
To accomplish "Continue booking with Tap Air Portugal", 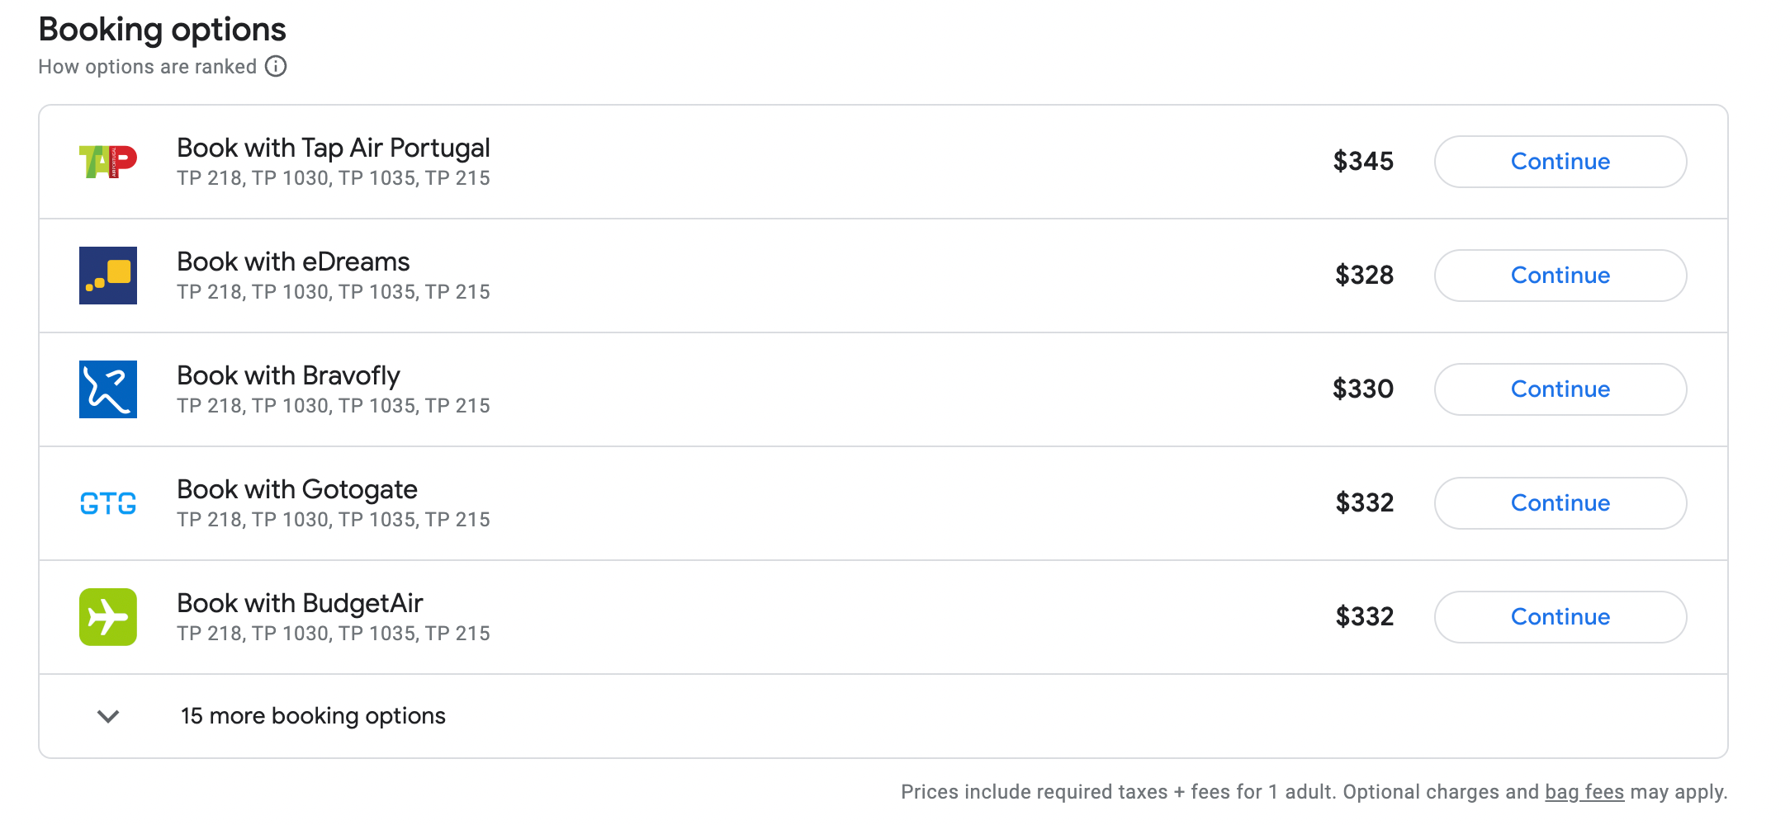I will click(x=1560, y=162).
